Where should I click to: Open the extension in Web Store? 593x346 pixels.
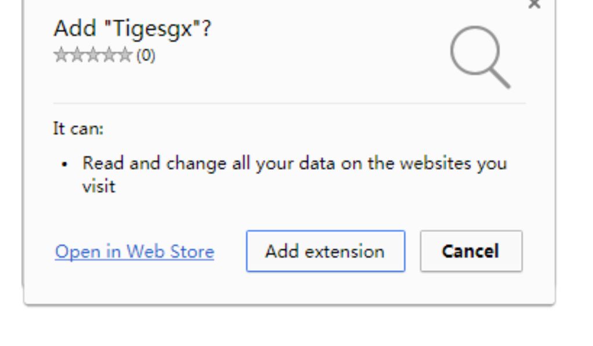coord(134,252)
